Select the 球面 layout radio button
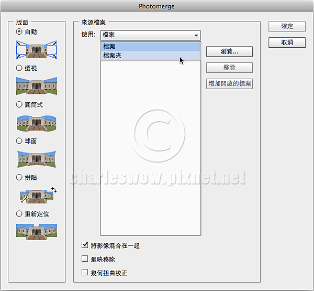Screen dimensions: 314x291 [19, 141]
